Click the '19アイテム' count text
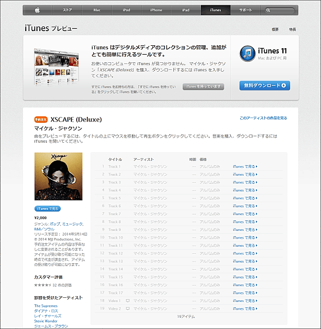Viewport: 321px width, 329px height. 186,317
